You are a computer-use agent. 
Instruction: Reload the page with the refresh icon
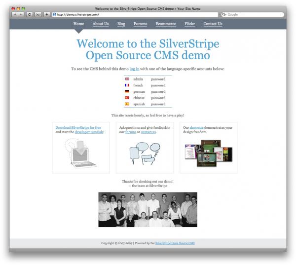click(x=30, y=14)
